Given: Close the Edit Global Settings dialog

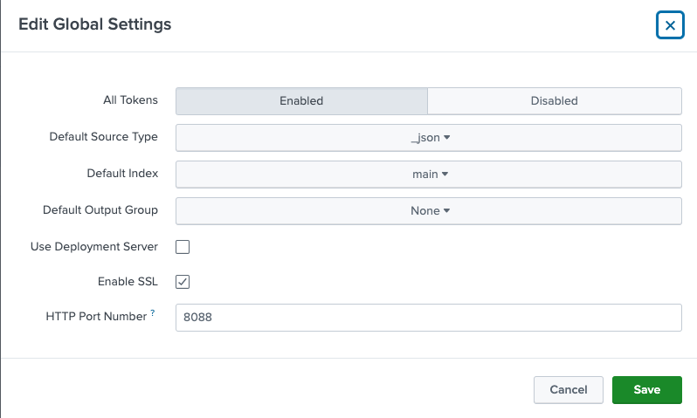Looking at the screenshot, I should point(670,25).
